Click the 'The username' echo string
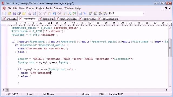Viewport: 173px width, 97px height. 41,73
